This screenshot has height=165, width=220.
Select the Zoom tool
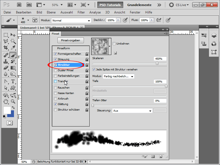pos(13,101)
